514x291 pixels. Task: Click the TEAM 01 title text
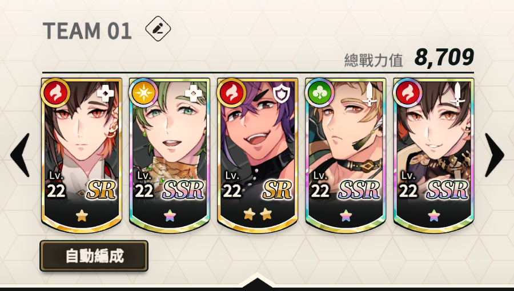tap(87, 31)
